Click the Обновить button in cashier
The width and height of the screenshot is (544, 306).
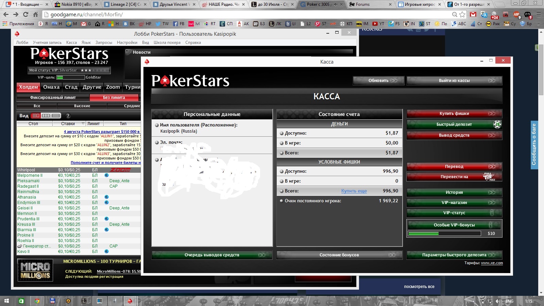(378, 81)
